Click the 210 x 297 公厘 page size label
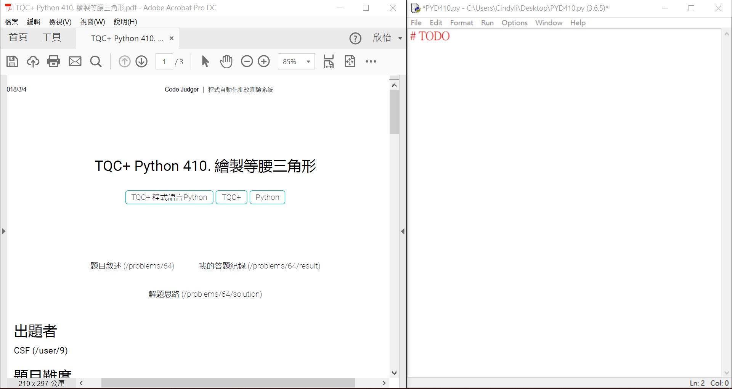This screenshot has height=389, width=732. tap(42, 383)
